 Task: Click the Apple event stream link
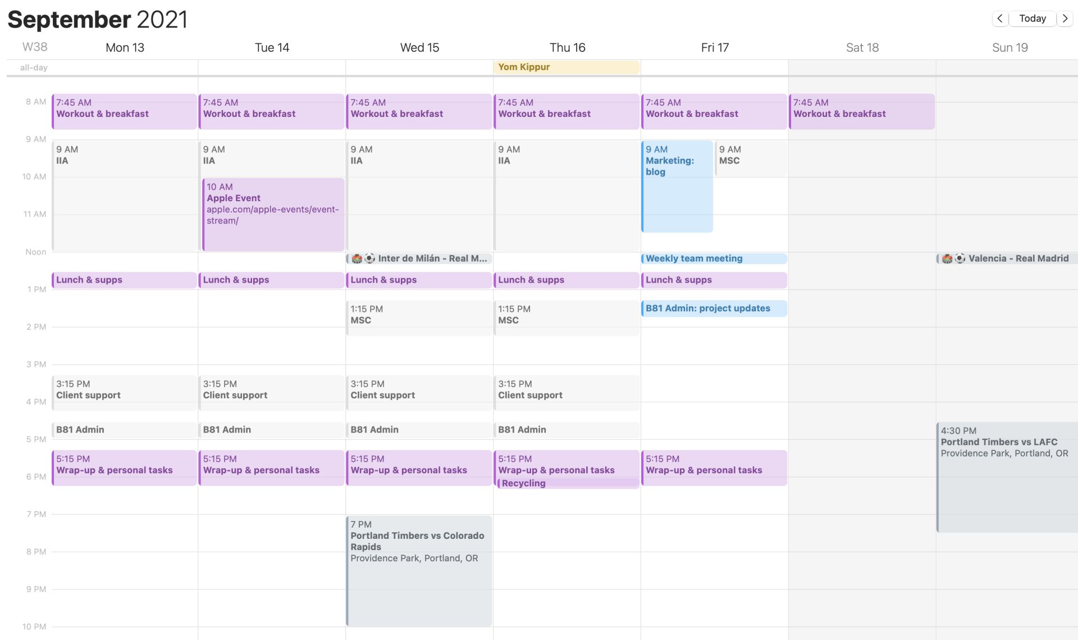(273, 215)
